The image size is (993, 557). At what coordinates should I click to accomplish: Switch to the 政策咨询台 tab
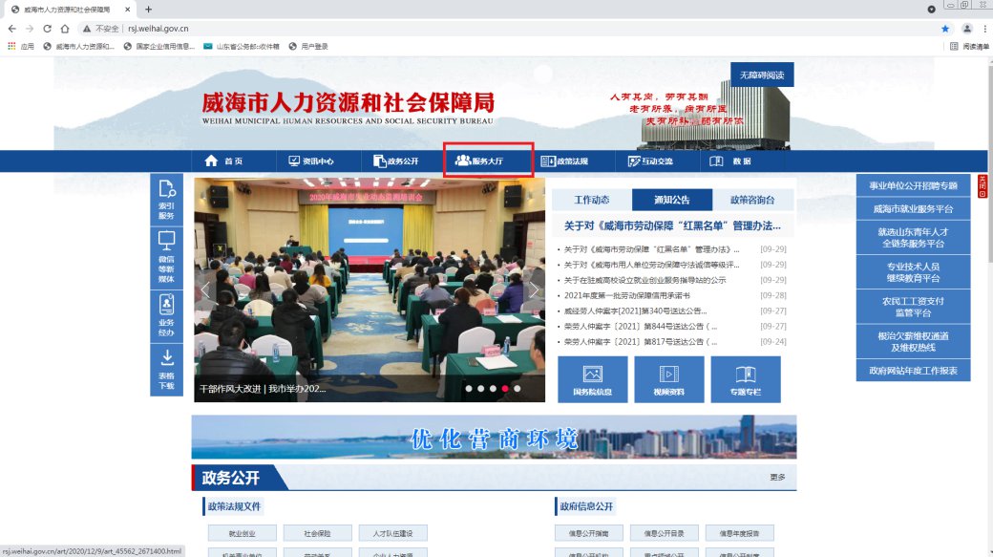coord(752,200)
